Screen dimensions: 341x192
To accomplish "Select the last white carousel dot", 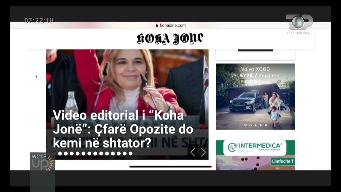I will point(131,153).
